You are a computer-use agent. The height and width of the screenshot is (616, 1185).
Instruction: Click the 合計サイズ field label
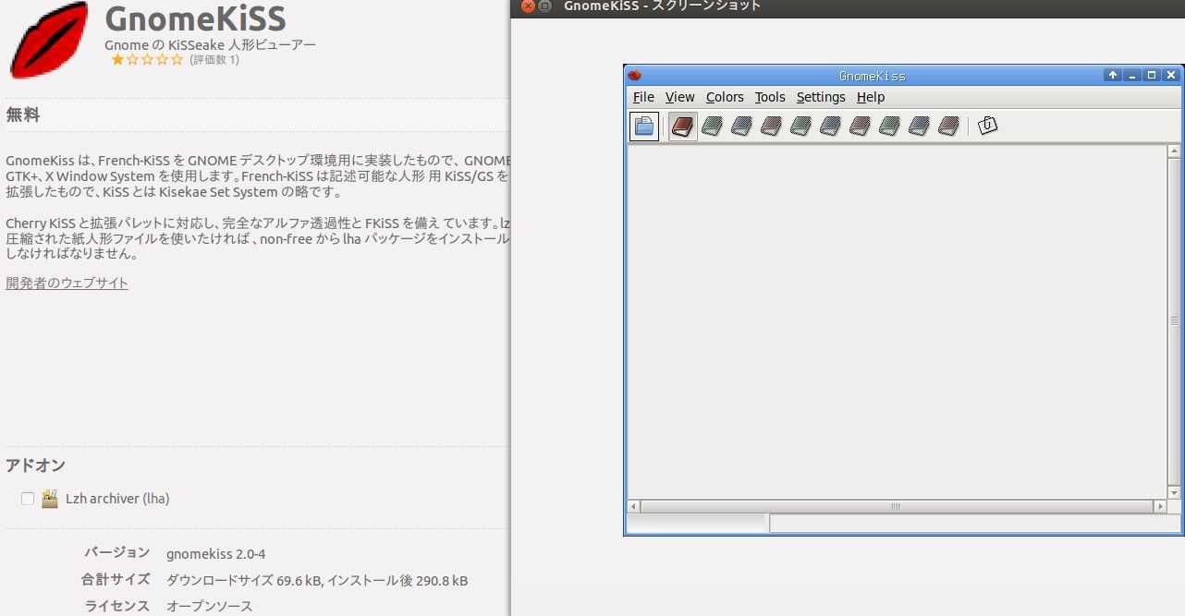click(116, 580)
